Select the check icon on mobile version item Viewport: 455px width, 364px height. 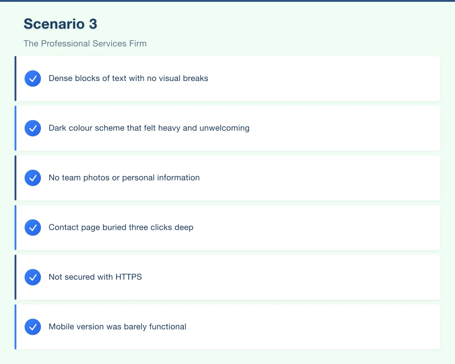[x=32, y=326]
